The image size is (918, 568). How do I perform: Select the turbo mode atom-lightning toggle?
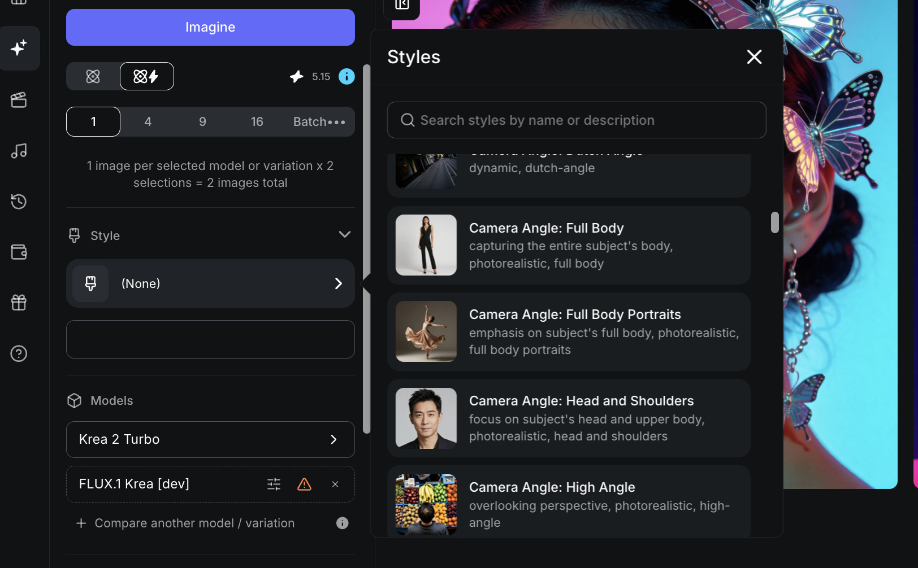[147, 76]
